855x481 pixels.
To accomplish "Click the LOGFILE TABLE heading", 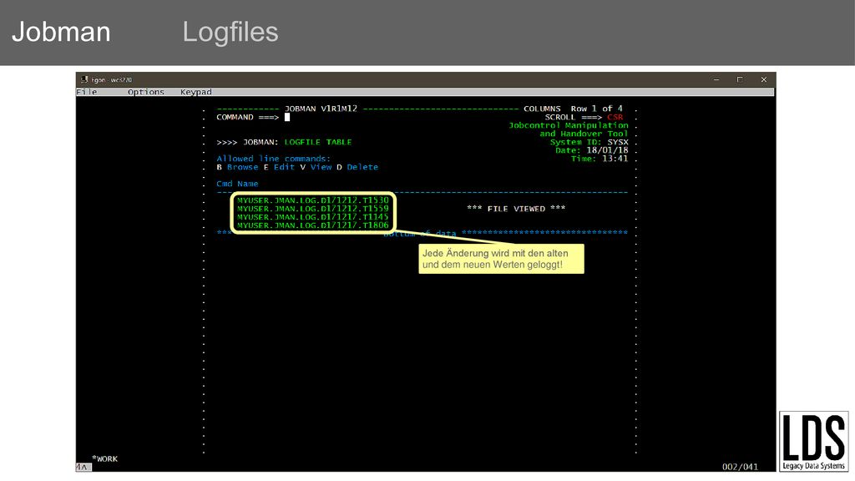I will (318, 142).
